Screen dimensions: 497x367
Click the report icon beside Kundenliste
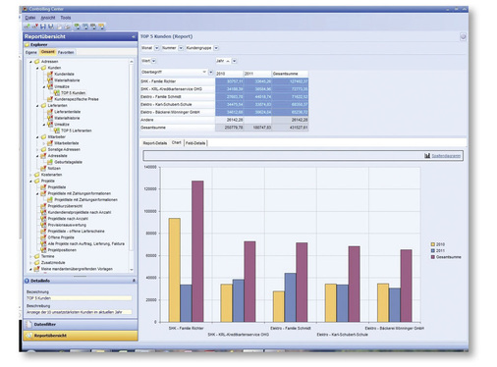click(x=50, y=74)
